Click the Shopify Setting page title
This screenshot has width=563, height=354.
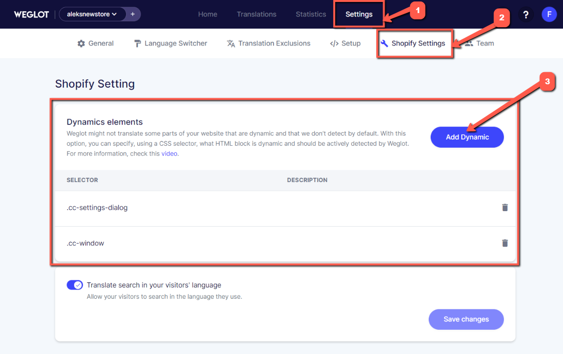(95, 84)
